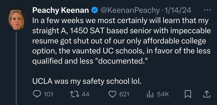Click the thread connector line below avatar
Screen dimensions: 217x105
coord(16,69)
